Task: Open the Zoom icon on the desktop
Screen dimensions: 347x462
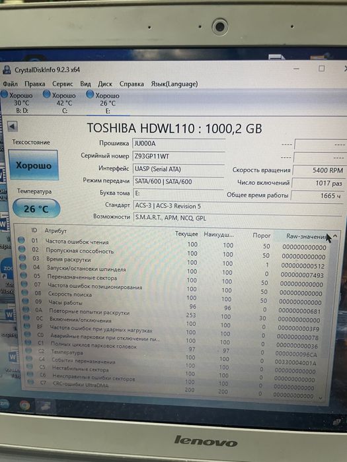Action: 7,270
